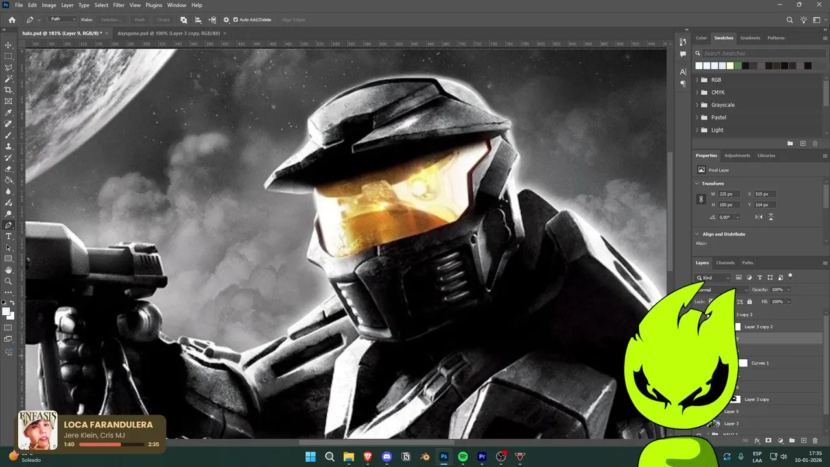Select the Eyedropper tool
830x467 pixels.
pyautogui.click(x=8, y=113)
